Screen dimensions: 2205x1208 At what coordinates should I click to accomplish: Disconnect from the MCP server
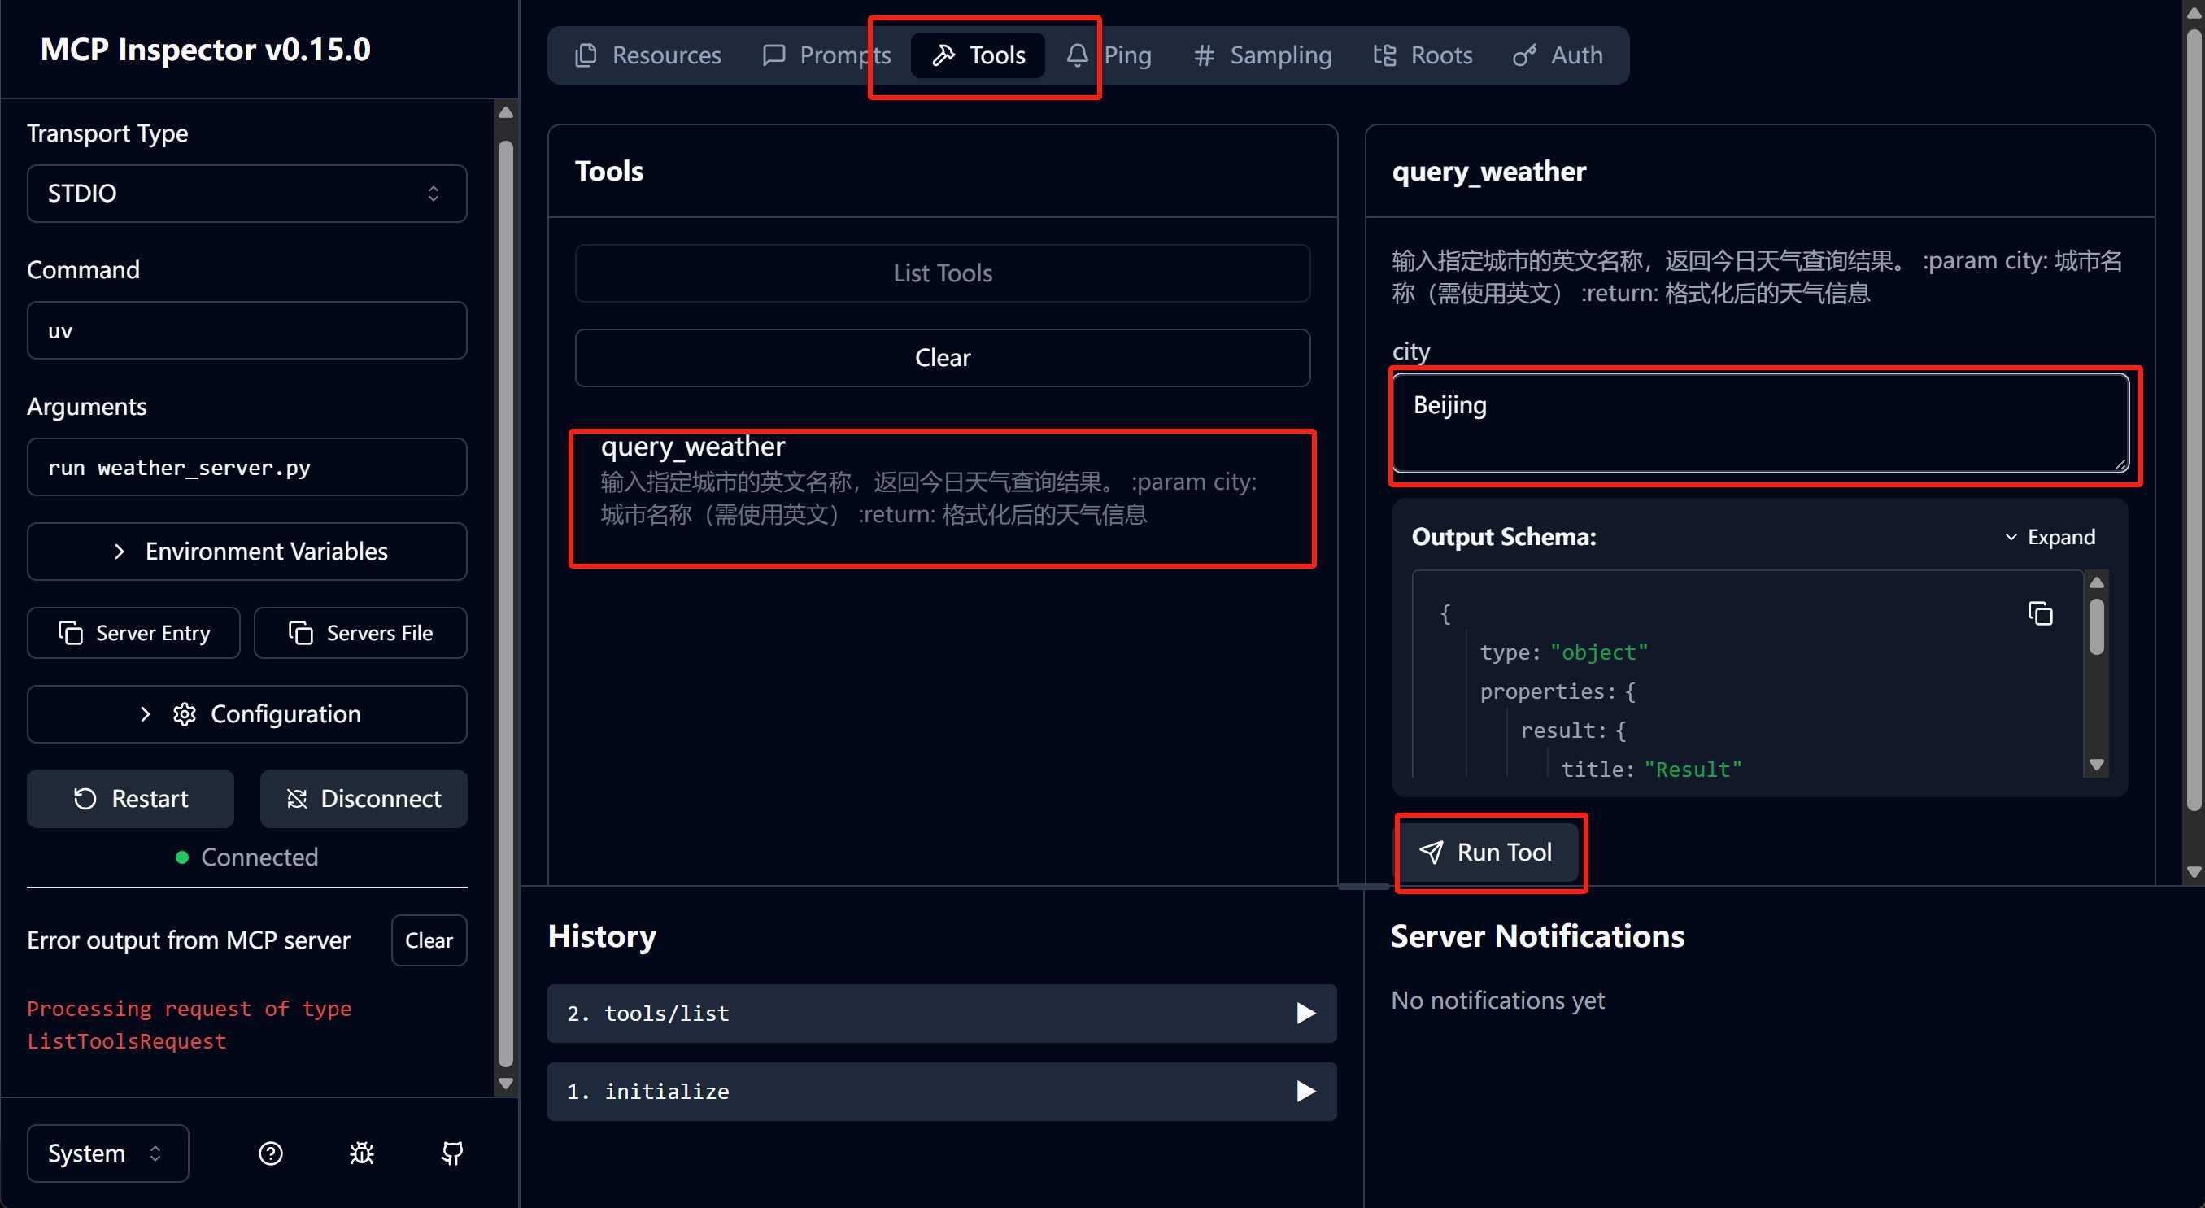[364, 799]
